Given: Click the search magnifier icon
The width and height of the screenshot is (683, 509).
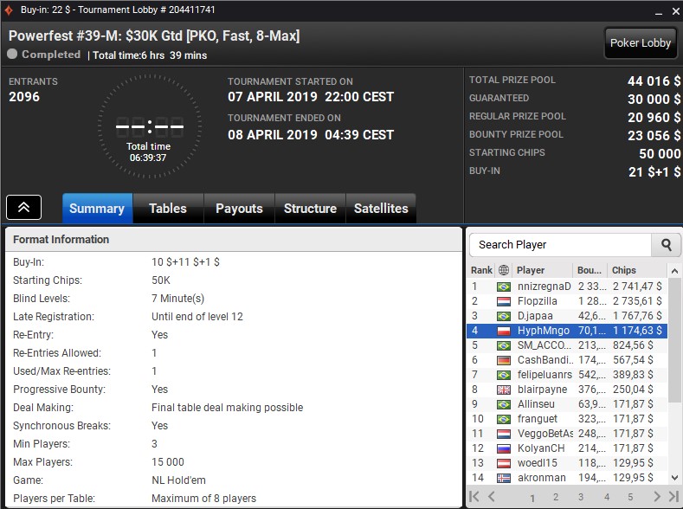Looking at the screenshot, I should (x=666, y=245).
